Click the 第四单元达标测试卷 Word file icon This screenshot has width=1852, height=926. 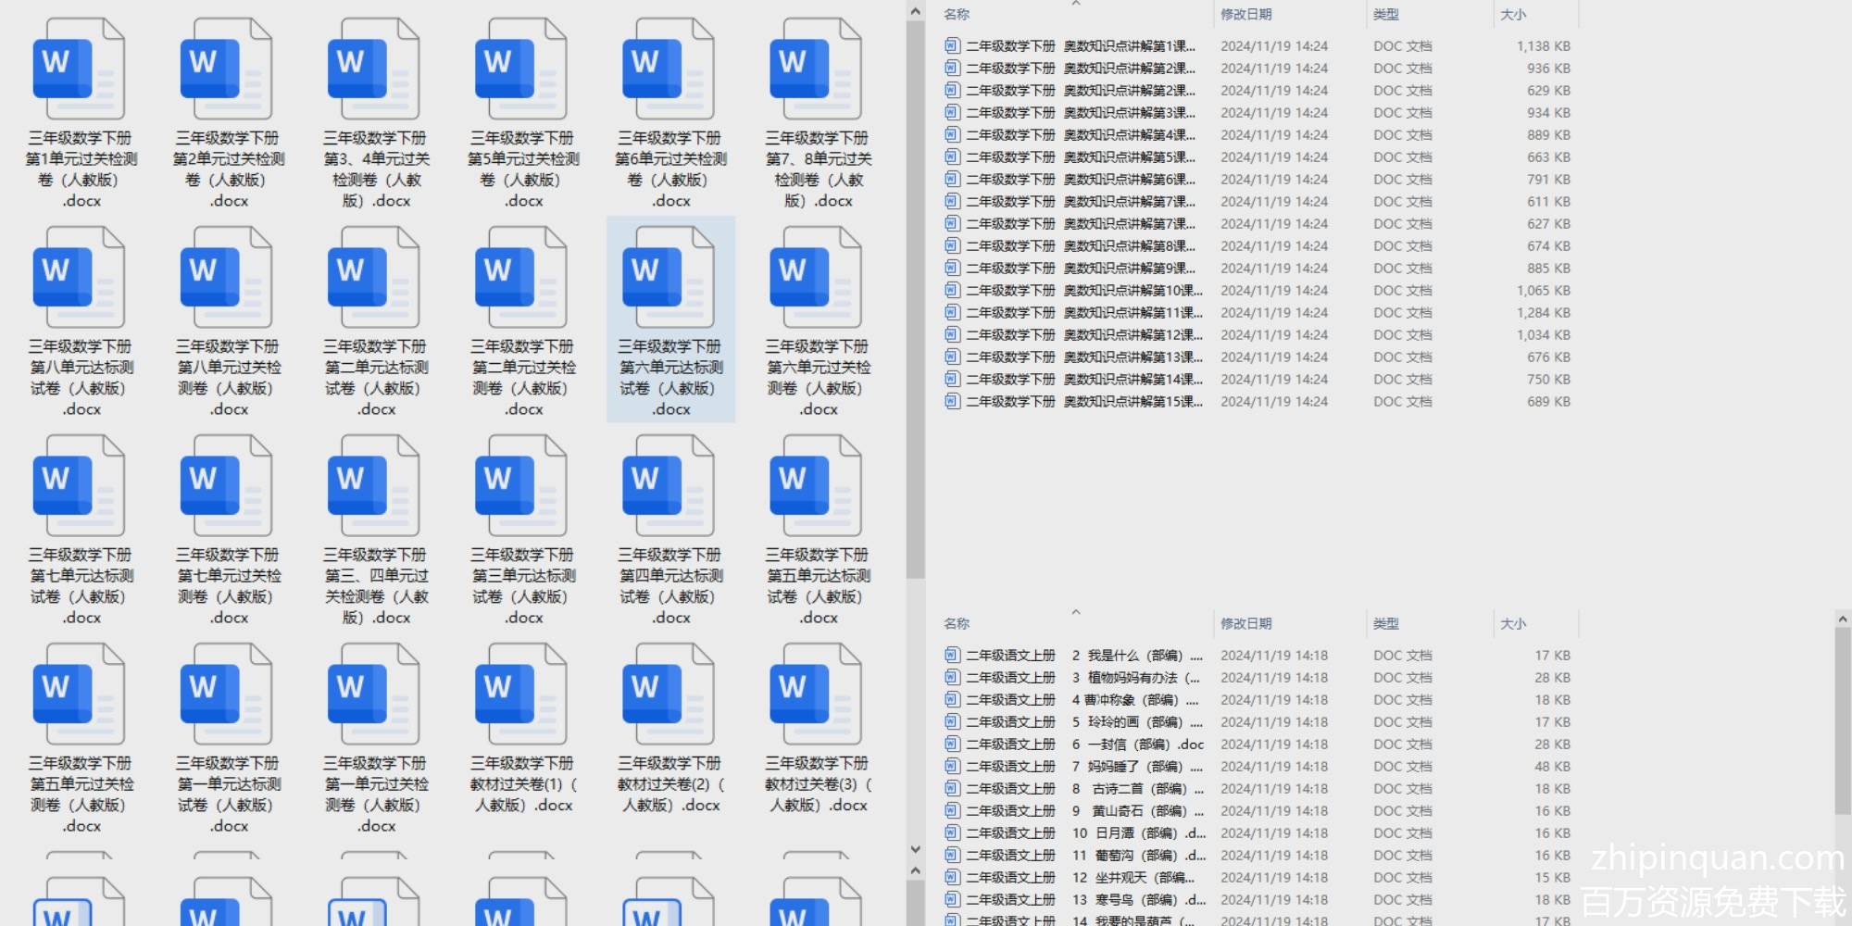click(x=668, y=487)
